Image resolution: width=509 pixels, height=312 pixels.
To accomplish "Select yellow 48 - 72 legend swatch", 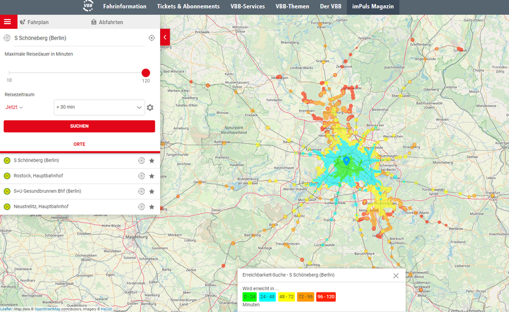I will 286,297.
